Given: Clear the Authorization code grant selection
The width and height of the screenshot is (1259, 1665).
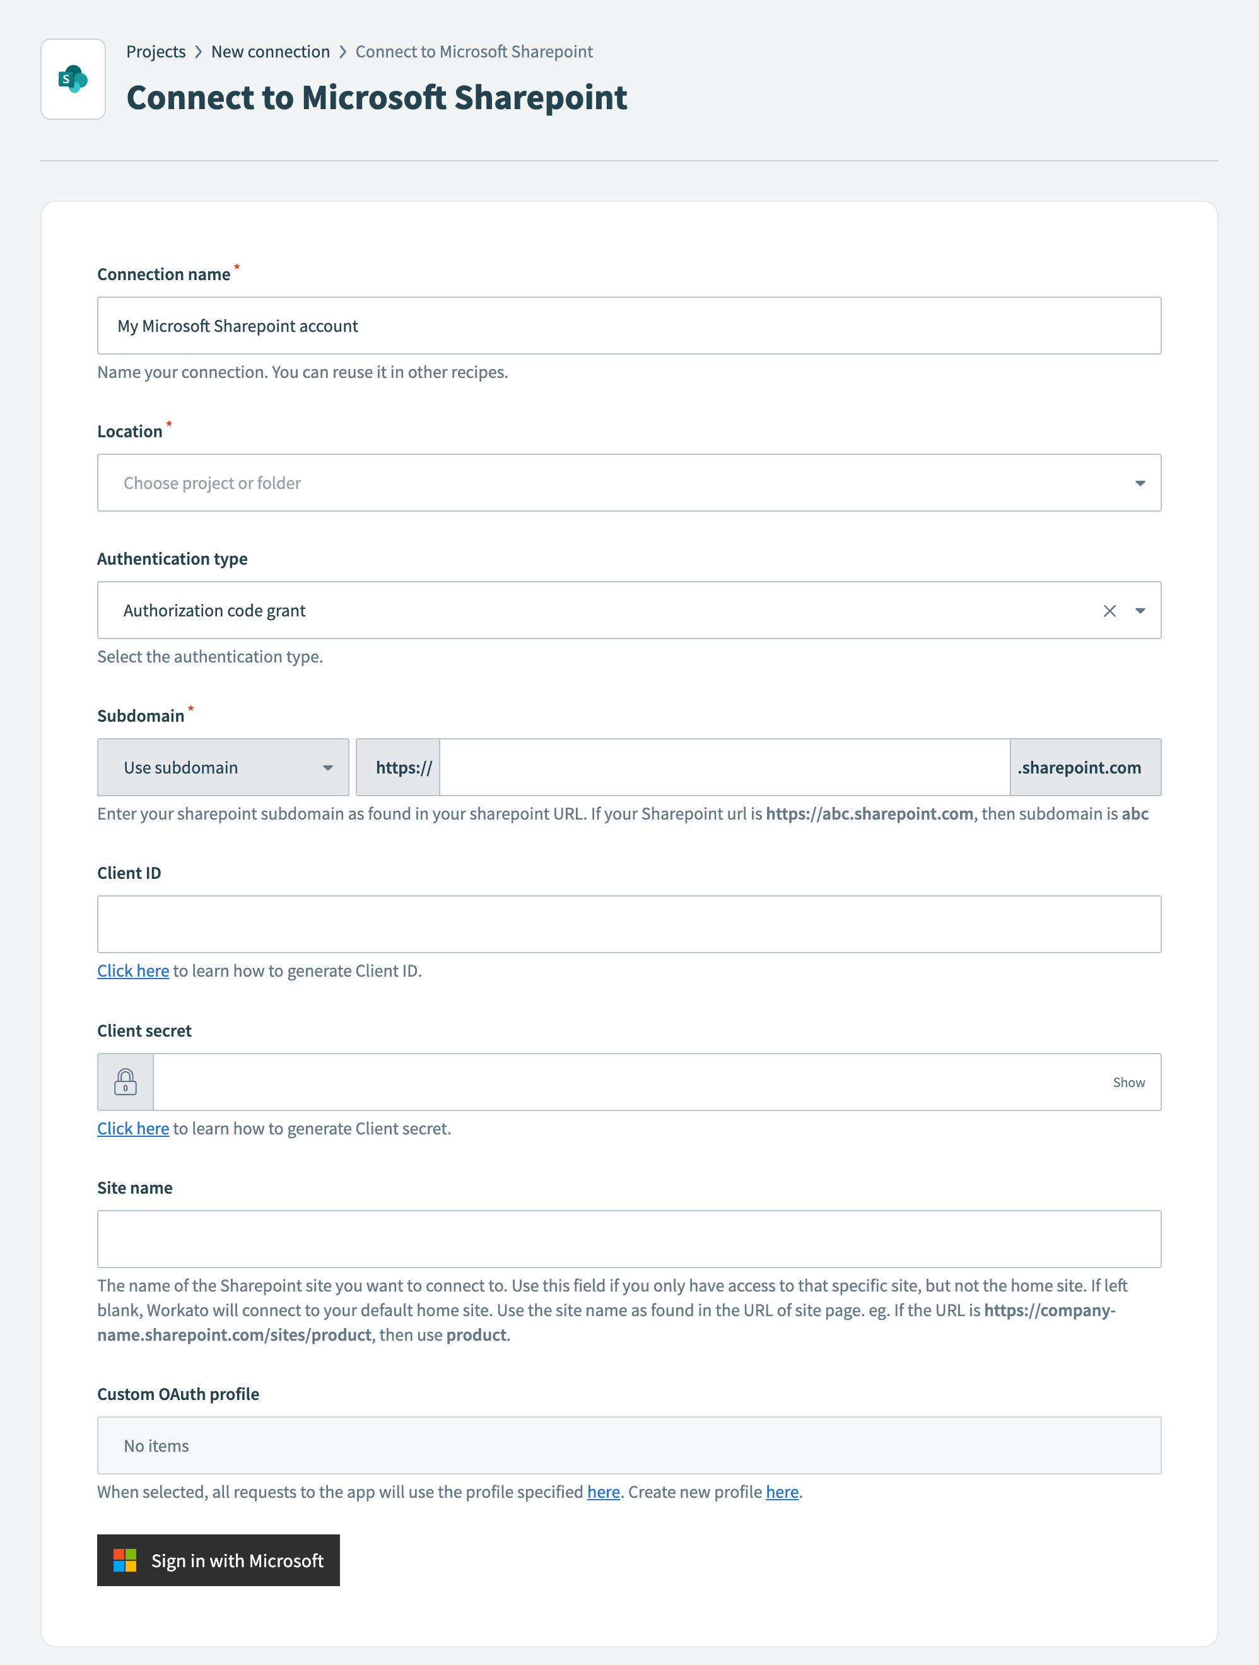Looking at the screenshot, I should point(1110,609).
